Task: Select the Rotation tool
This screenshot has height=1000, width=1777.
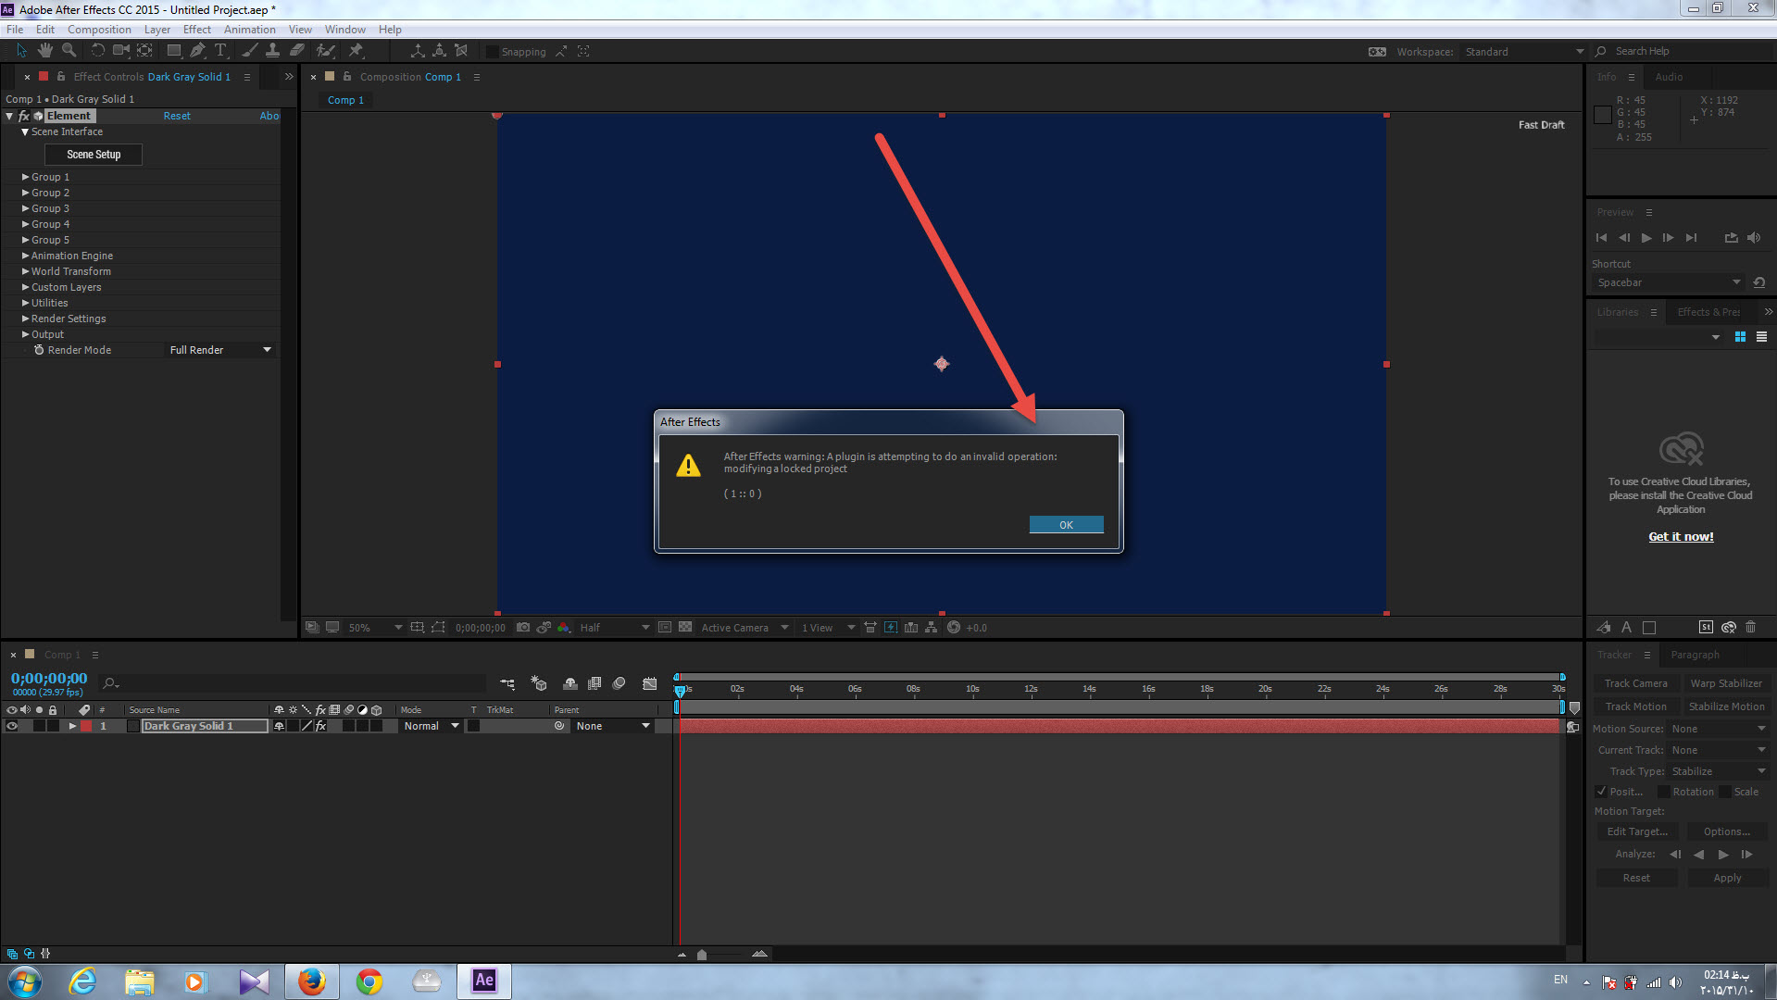Action: pyautogui.click(x=97, y=51)
